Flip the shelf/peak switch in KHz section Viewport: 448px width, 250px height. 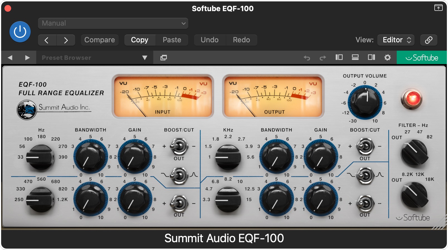tap(365, 175)
